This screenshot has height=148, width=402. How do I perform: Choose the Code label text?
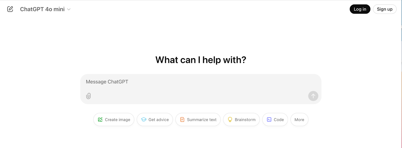click(279, 120)
